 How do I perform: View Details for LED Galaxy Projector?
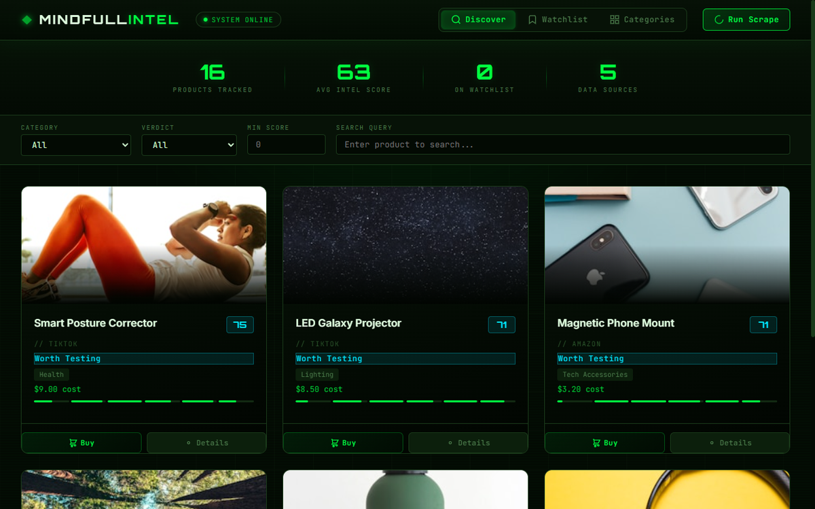pos(468,443)
